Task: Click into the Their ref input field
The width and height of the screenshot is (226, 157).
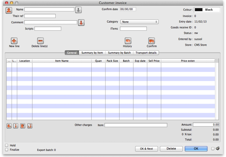Action: coord(40,16)
